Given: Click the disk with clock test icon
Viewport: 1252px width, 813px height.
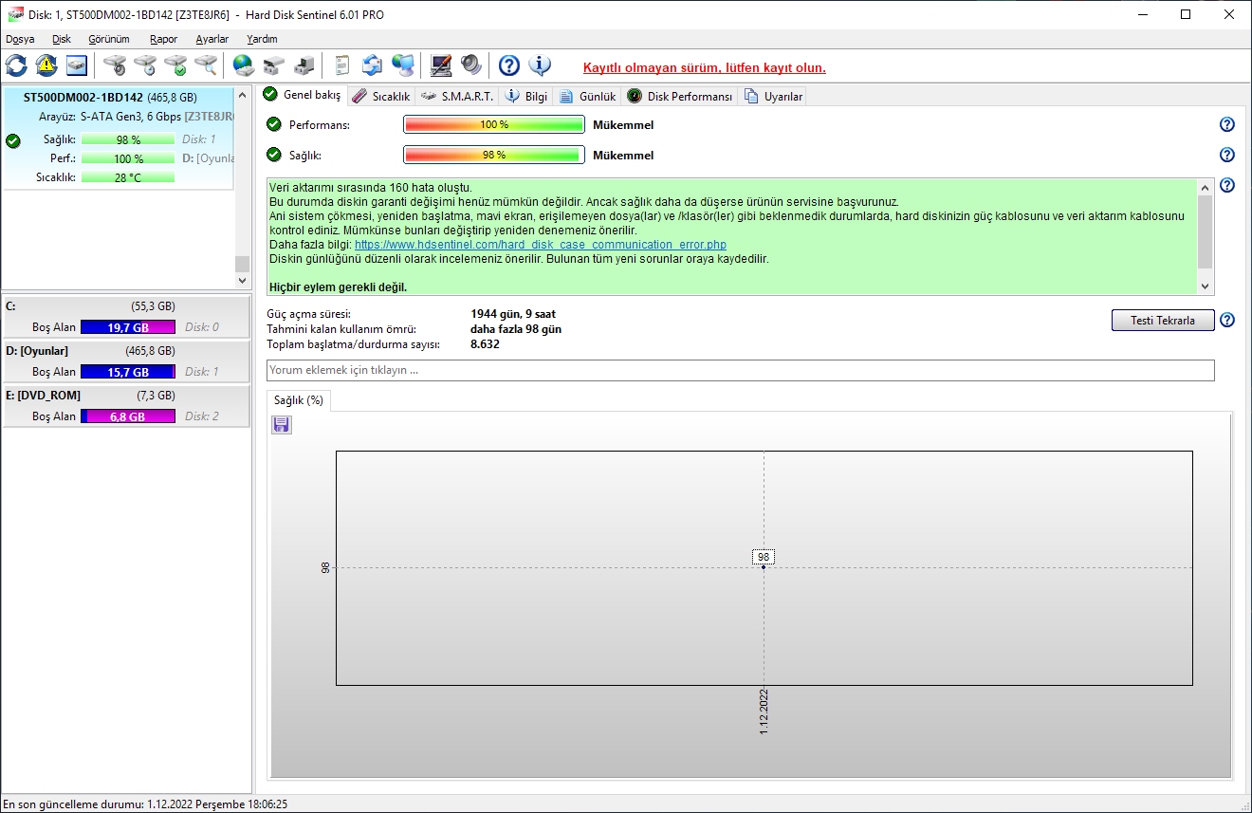Looking at the screenshot, I should click(x=145, y=65).
